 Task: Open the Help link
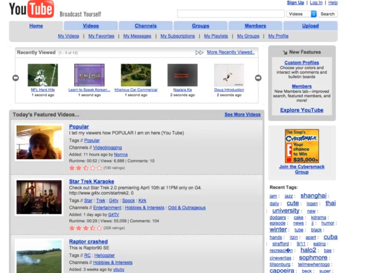(333, 3)
